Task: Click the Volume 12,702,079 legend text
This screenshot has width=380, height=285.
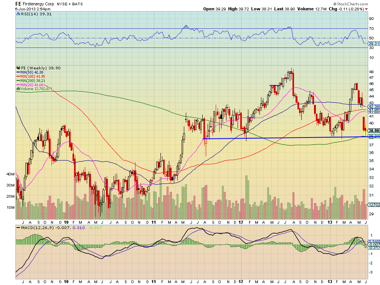Action: [x=36, y=89]
